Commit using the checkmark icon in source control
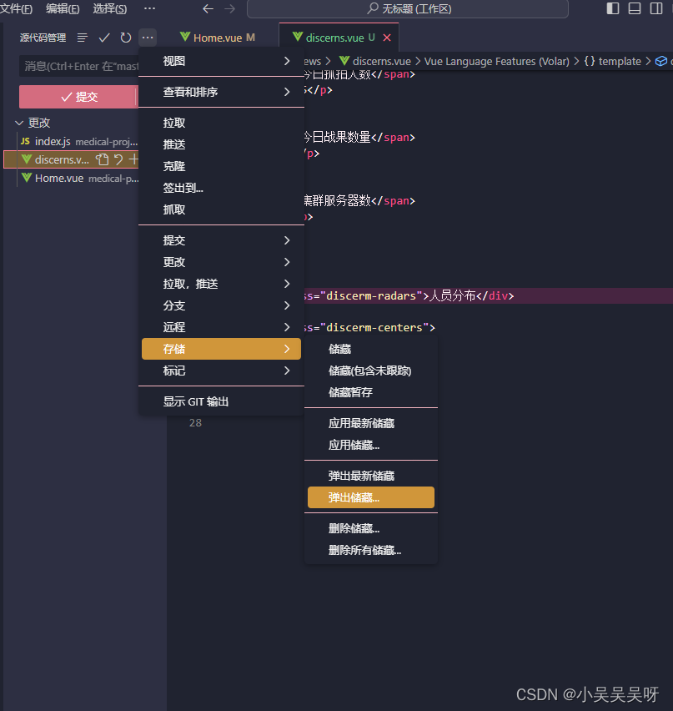The width and height of the screenshot is (673, 711). coord(103,38)
